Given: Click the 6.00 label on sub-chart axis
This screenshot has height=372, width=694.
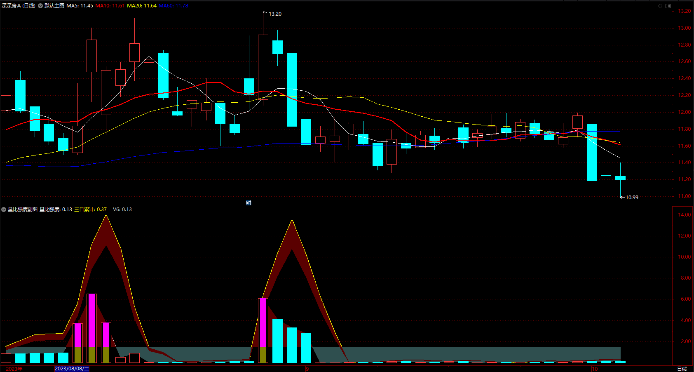Looking at the screenshot, I should (686, 299).
